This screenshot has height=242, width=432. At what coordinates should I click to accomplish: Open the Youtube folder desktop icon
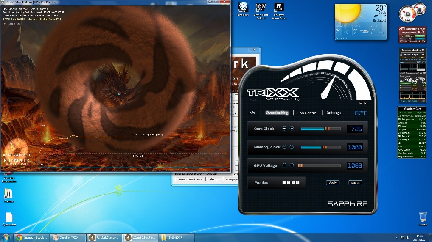[8, 195]
